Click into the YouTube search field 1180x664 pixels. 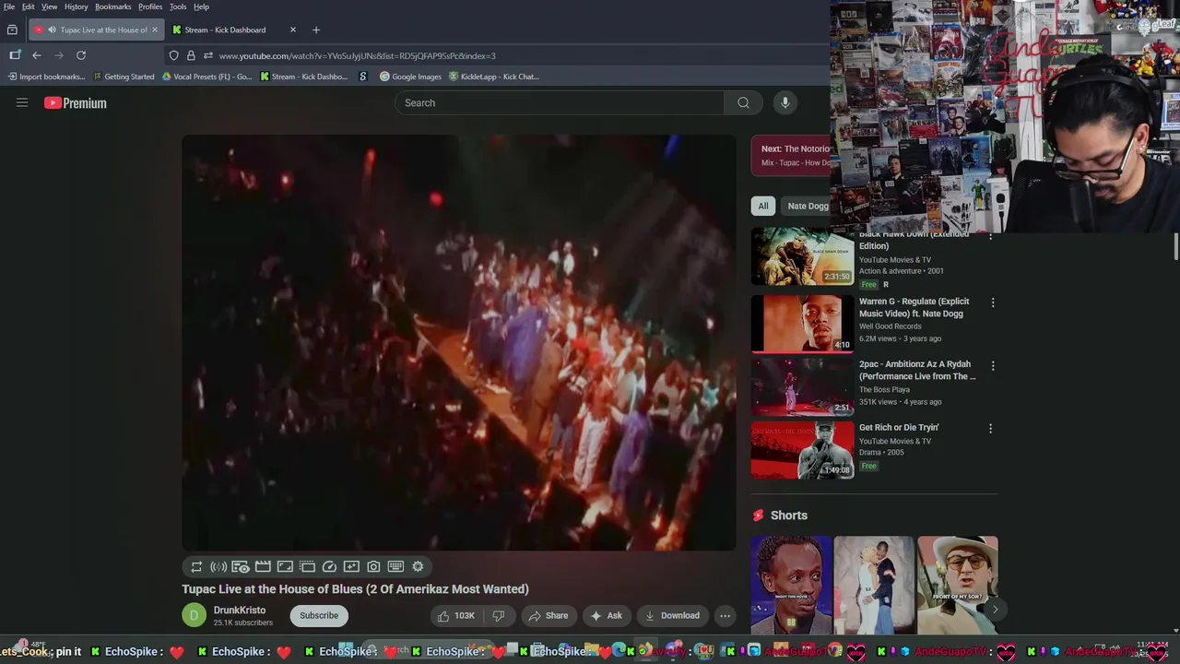coord(560,102)
